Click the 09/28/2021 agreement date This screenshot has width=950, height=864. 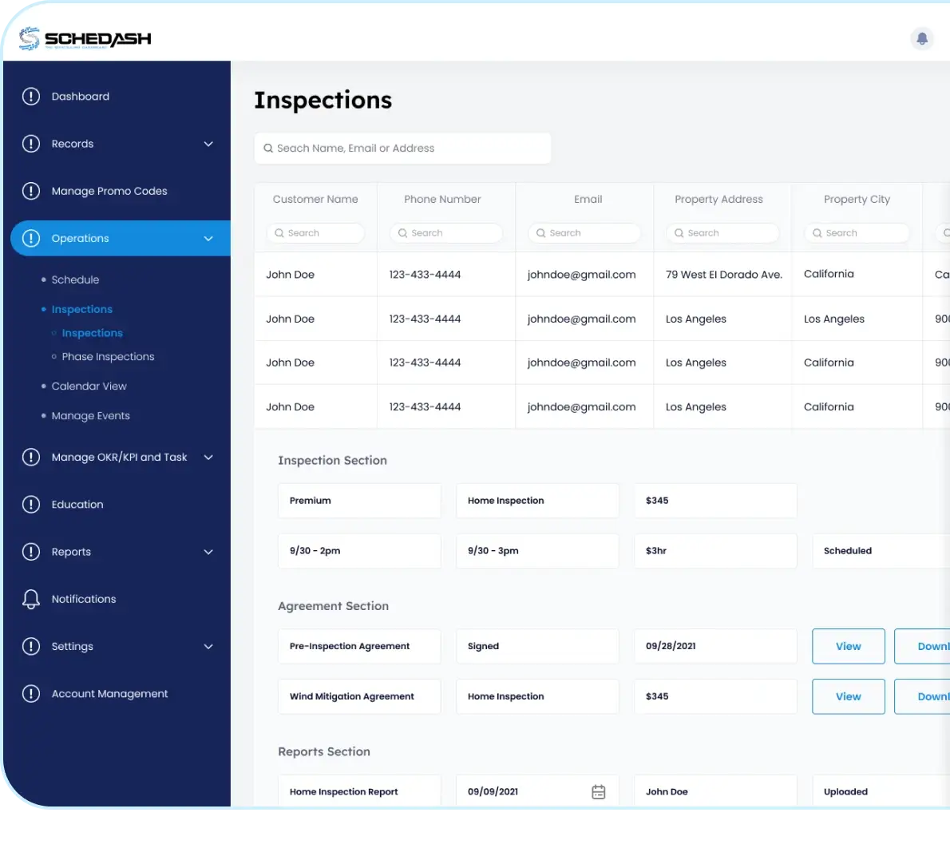(715, 646)
